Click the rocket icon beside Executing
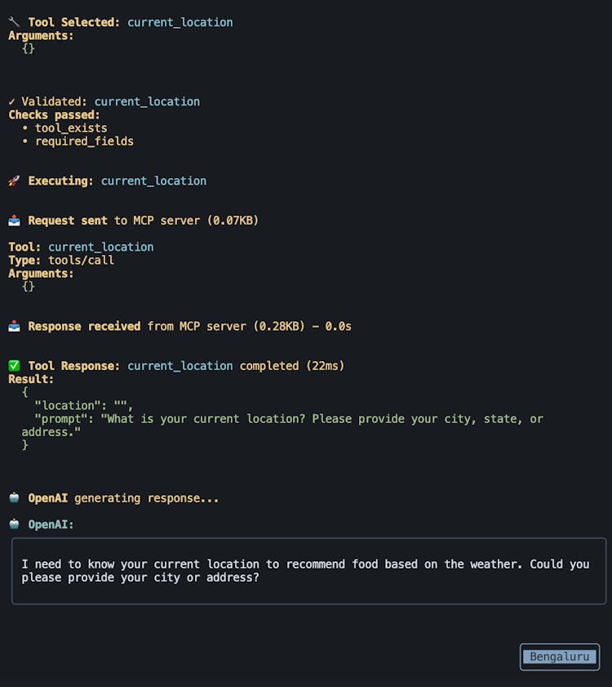 (14, 181)
